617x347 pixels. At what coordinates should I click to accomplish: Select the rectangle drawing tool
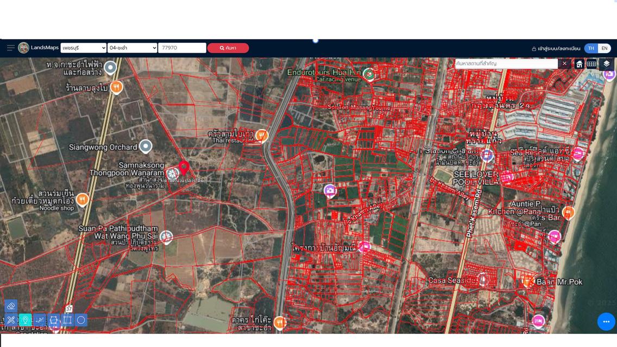tap(67, 320)
